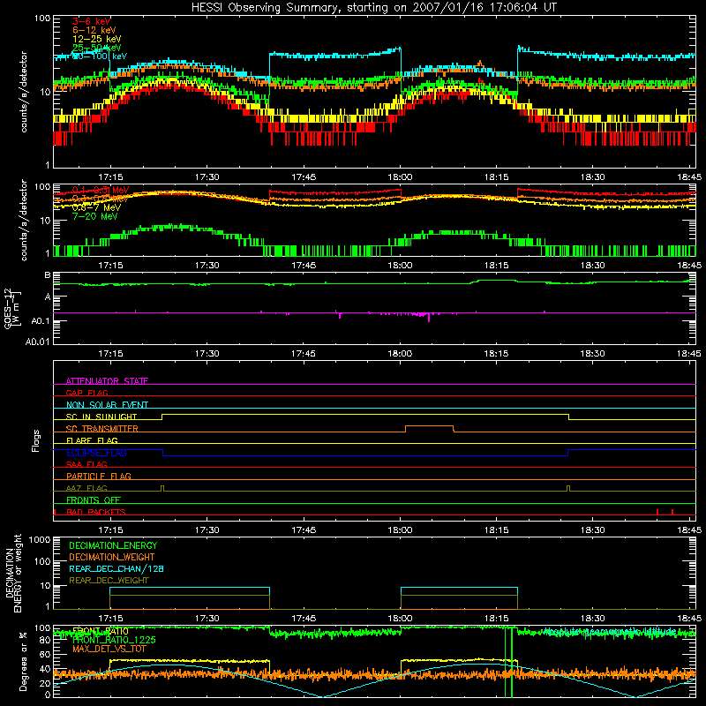Select the DECIMATION_ENERGY legend entry
Viewport: 706px width, 706px height.
[x=113, y=545]
